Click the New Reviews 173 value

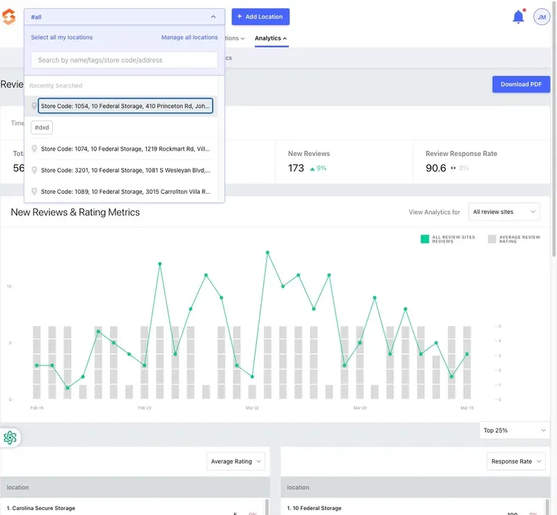296,168
